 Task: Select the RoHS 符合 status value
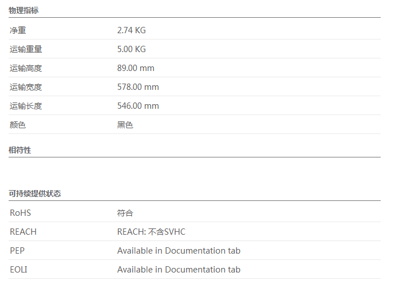125,213
